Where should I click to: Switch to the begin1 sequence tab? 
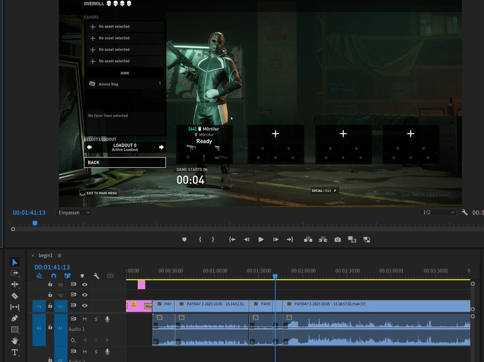46,256
